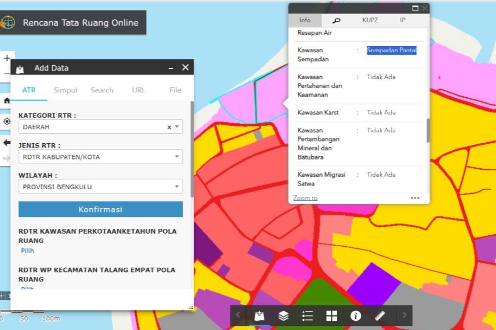
Task: Expand the Jenis RTR dropdown
Action: pyautogui.click(x=177, y=156)
